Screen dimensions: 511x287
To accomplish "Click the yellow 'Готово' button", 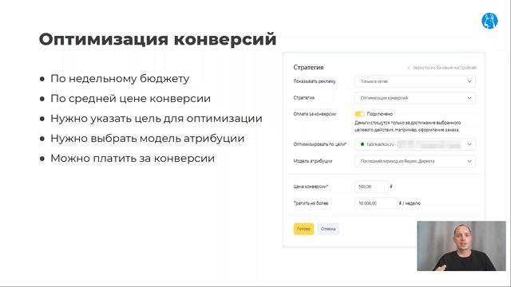I will 303,229.
